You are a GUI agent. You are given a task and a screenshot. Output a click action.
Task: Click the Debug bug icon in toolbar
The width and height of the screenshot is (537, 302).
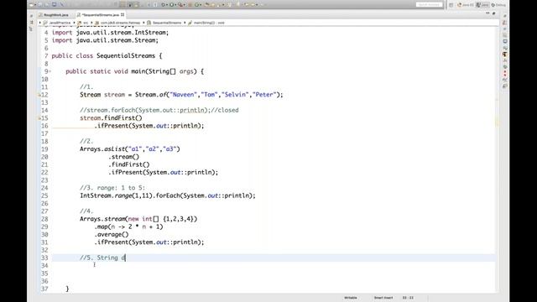coord(163,5)
